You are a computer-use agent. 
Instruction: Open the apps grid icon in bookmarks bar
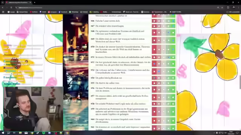[x=3, y=12]
